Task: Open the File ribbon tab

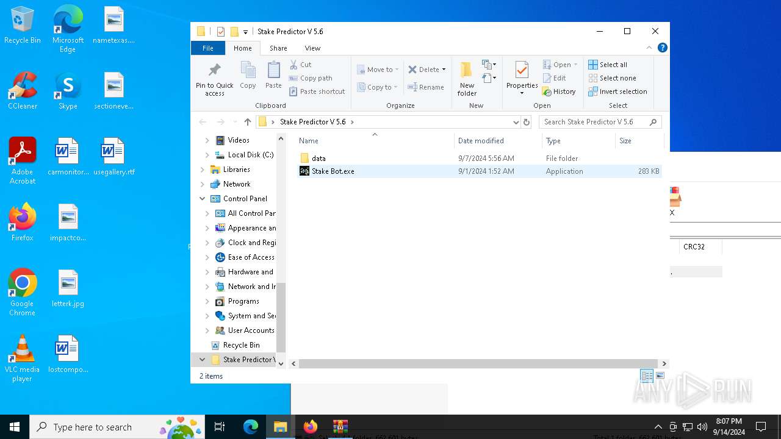Action: coord(208,48)
